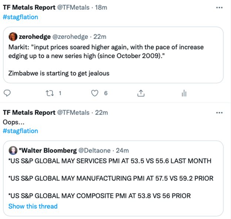Open the quoted zerohedge Markit tweet text
231x219 pixels.
tap(106, 60)
